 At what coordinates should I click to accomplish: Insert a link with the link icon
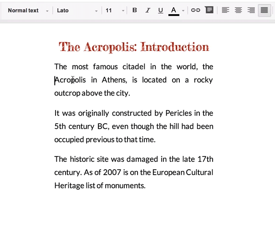coord(196,10)
